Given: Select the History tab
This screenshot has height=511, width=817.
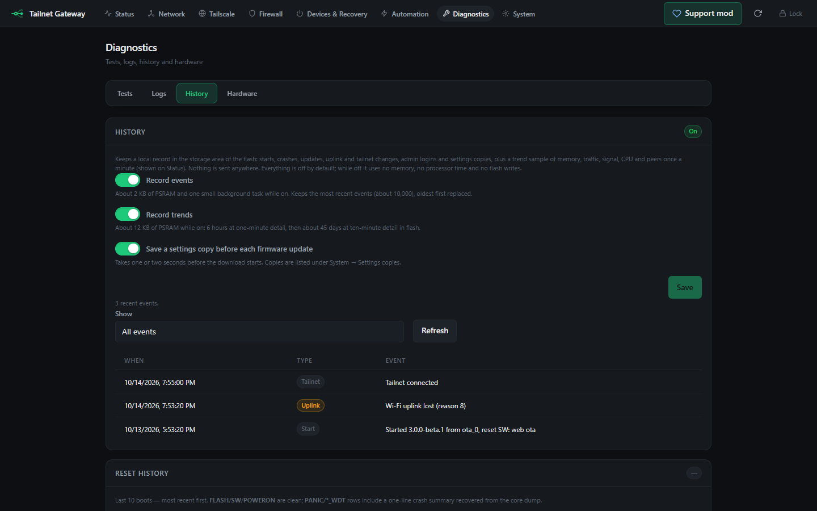Looking at the screenshot, I should 197,93.
